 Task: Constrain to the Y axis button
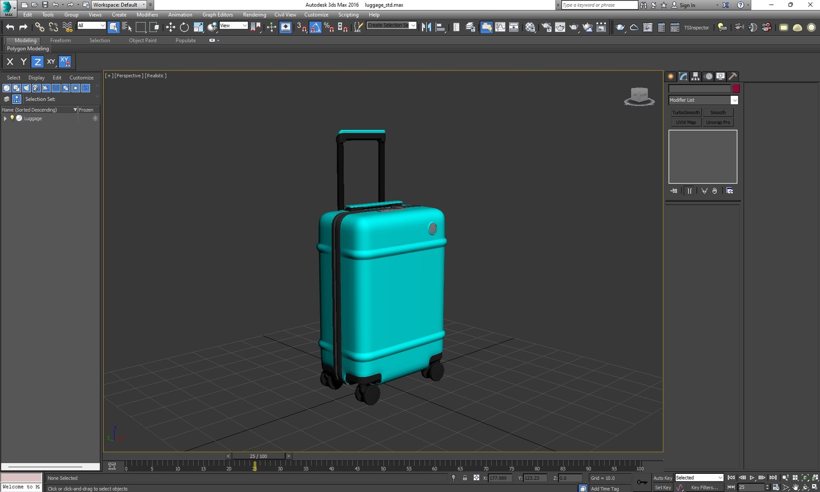[24, 61]
